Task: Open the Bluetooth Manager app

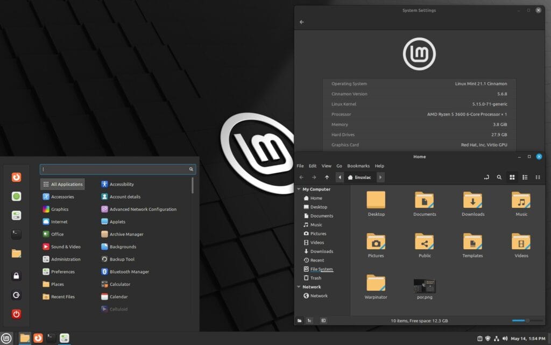Action: pyautogui.click(x=129, y=272)
